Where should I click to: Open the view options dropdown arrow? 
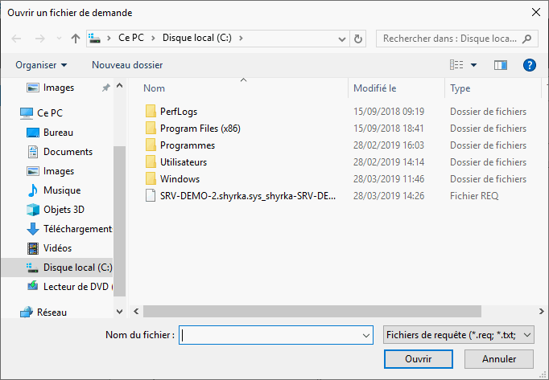[x=474, y=64]
